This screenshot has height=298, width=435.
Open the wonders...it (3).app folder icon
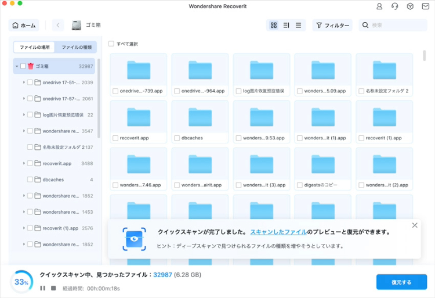click(x=262, y=164)
